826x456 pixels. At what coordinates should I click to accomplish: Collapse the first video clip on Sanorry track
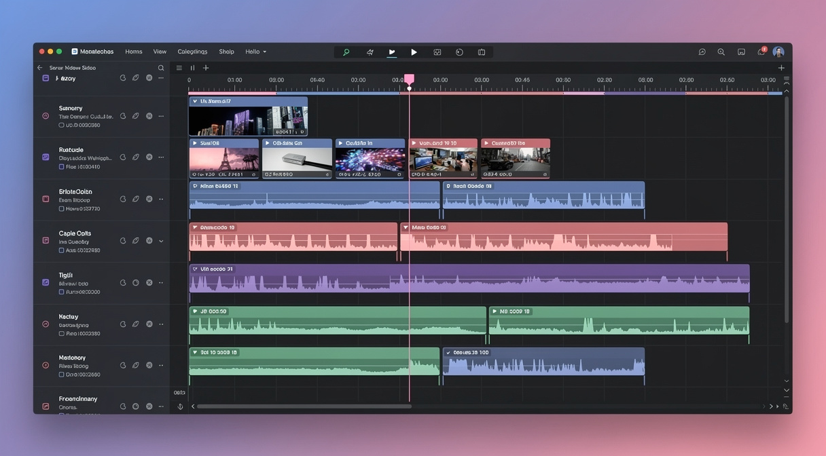click(x=195, y=101)
